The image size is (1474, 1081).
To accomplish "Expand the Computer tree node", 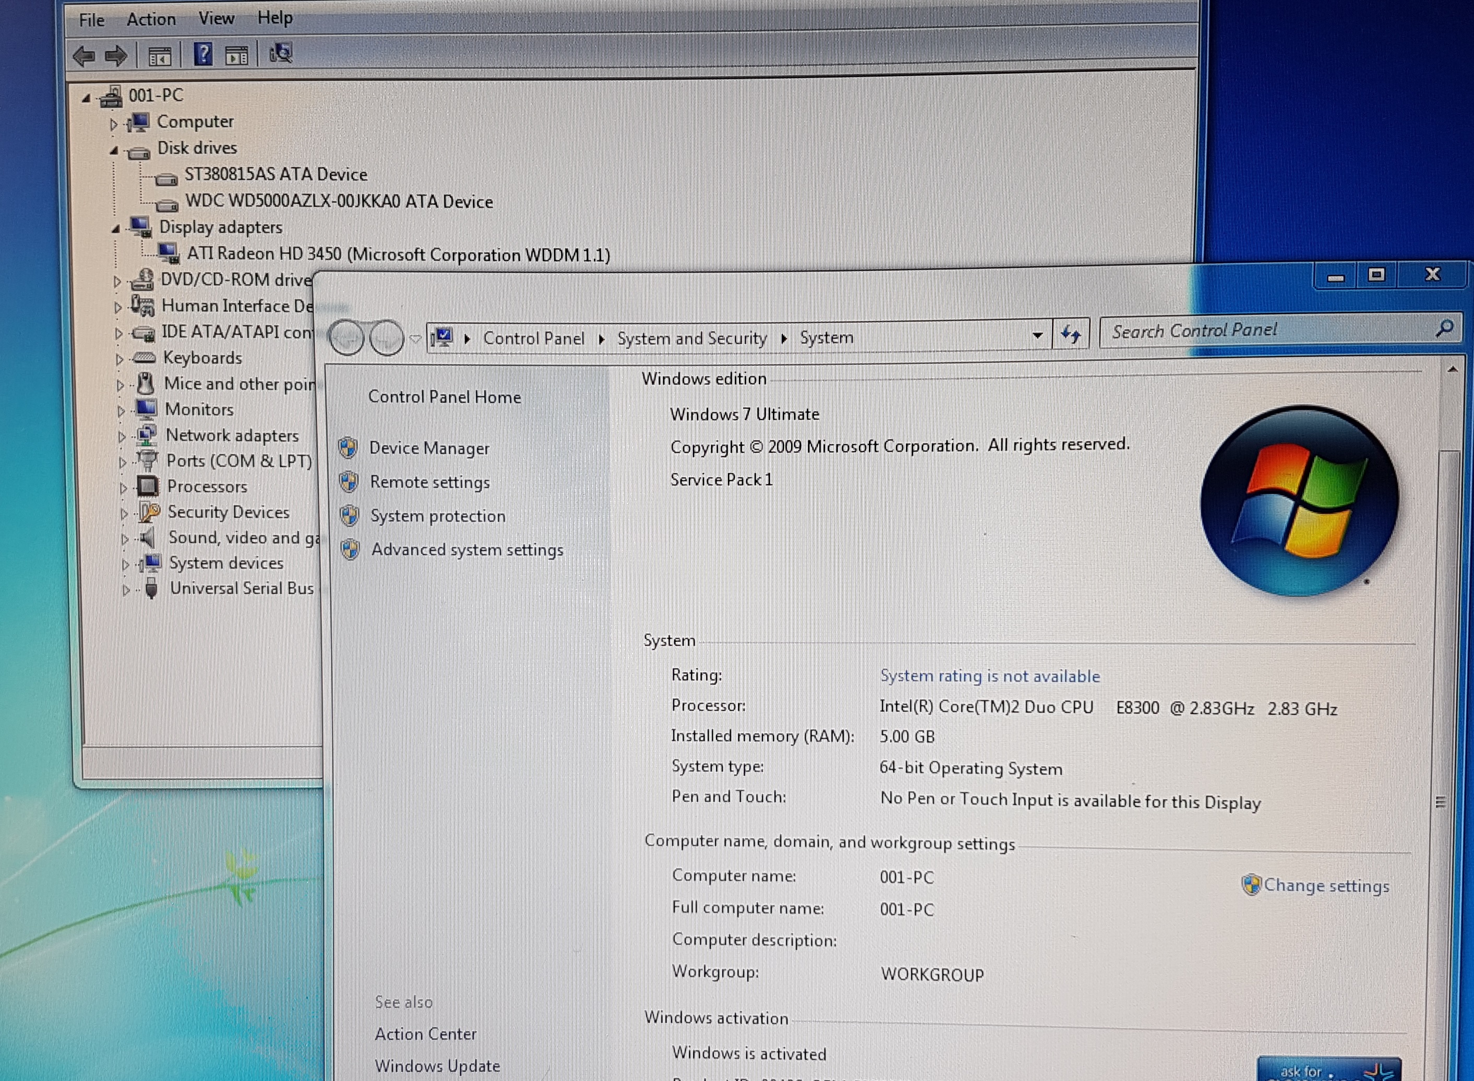I will coord(113,124).
